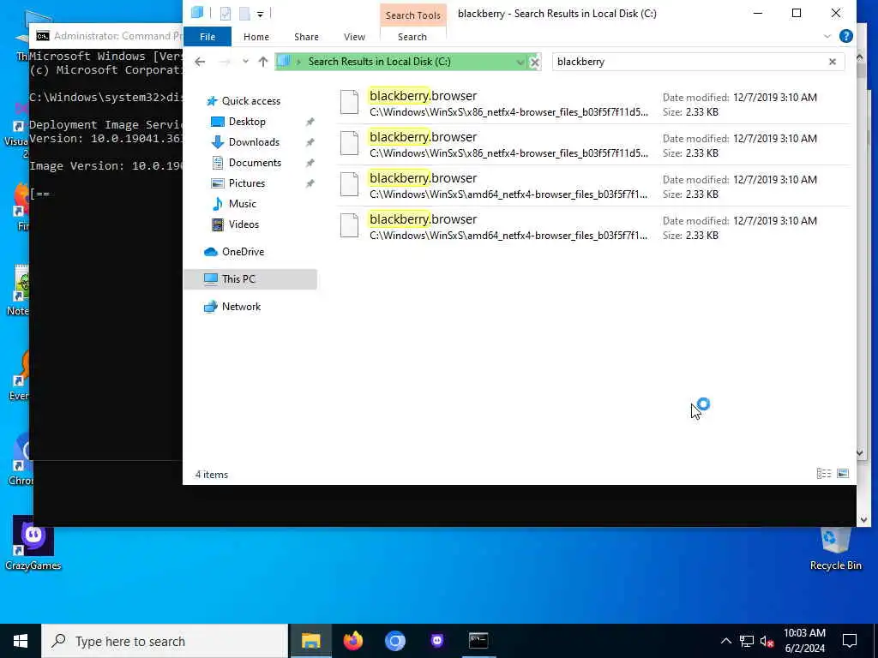The width and height of the screenshot is (878, 658).
Task: Unpin Desktop using its pin icon
Action: point(310,122)
